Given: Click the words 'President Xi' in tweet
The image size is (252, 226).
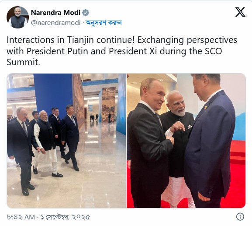Looking at the screenshot, I should [x=133, y=51].
